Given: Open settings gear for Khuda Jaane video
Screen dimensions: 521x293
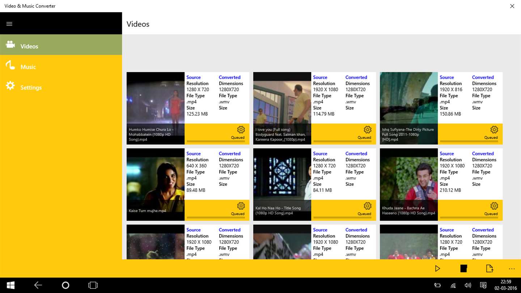Looking at the screenshot, I should coord(494,206).
